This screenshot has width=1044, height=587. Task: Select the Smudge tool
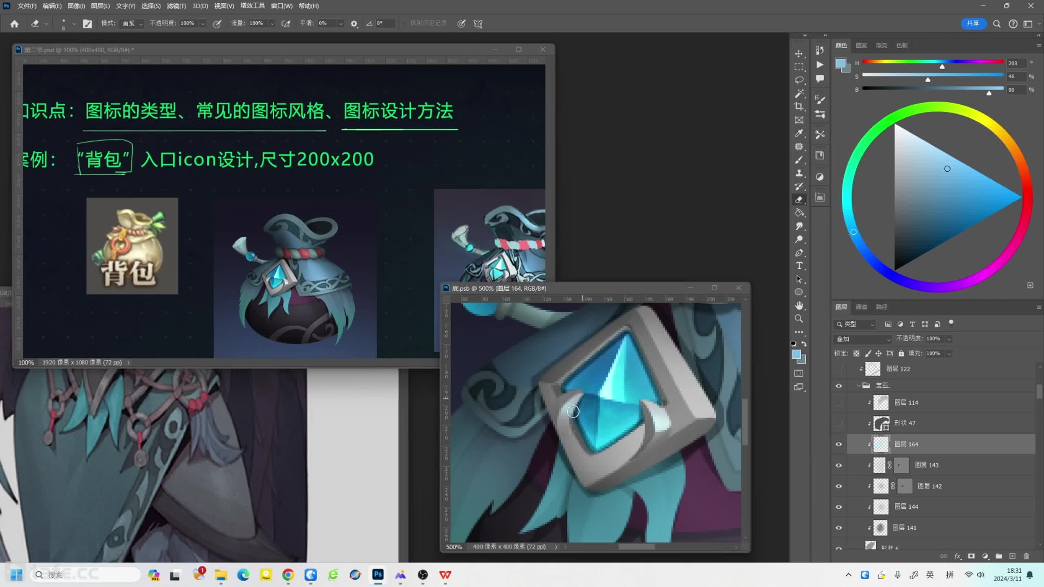pos(799,226)
